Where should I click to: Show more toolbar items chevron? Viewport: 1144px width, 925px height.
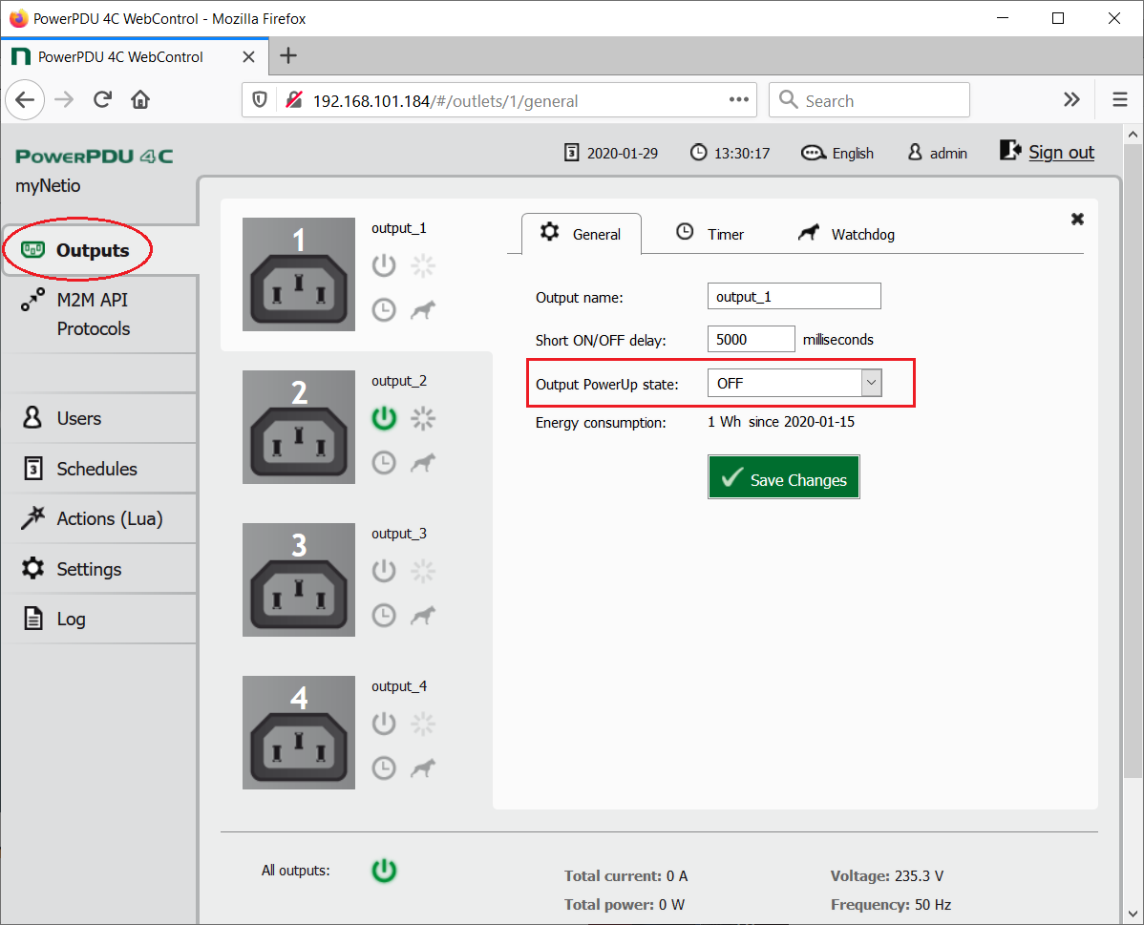click(x=1071, y=99)
